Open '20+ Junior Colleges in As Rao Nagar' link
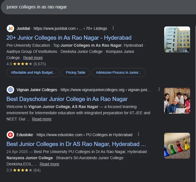 tap(69, 38)
